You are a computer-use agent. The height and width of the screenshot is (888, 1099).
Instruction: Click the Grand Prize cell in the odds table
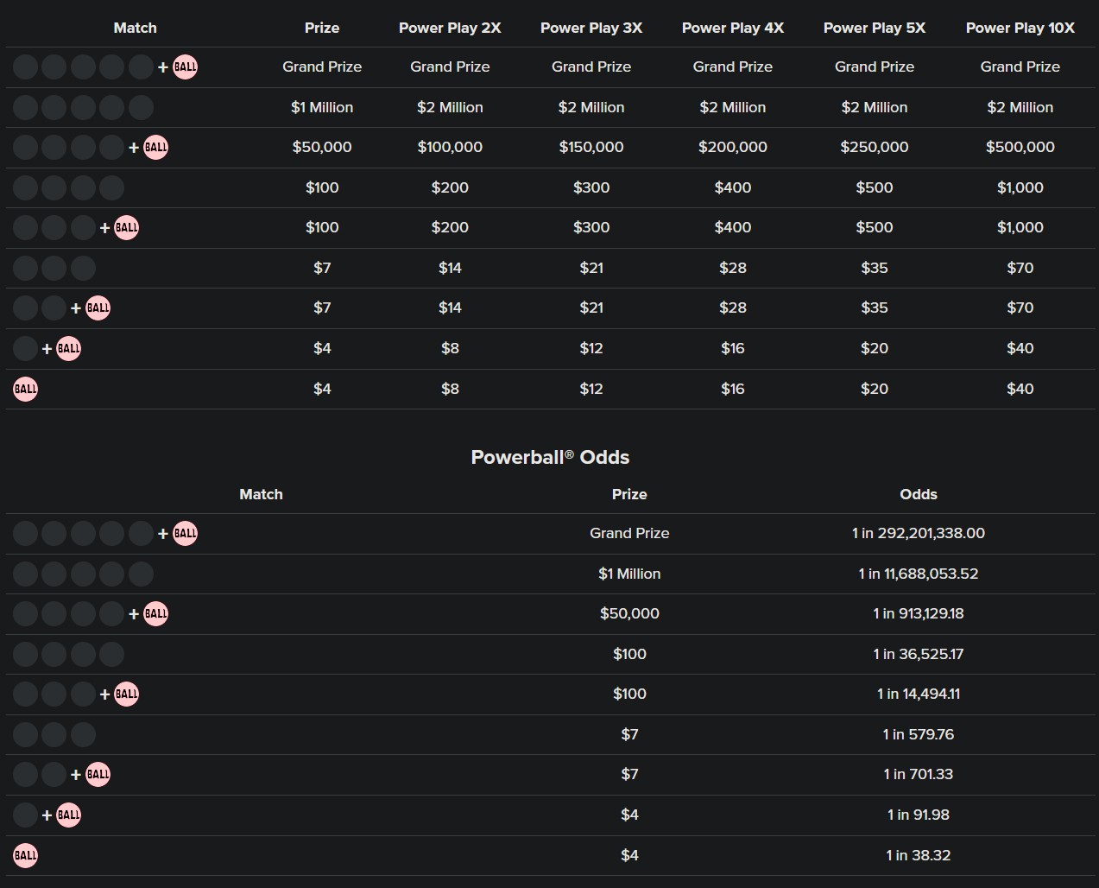pyautogui.click(x=629, y=533)
